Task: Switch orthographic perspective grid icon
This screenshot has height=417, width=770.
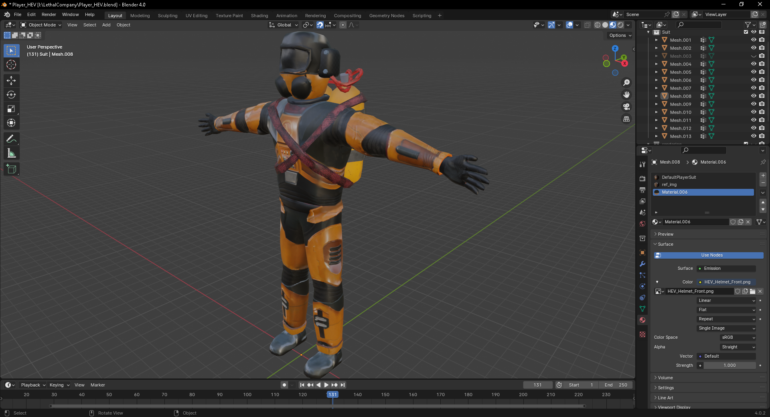Action: click(x=626, y=119)
